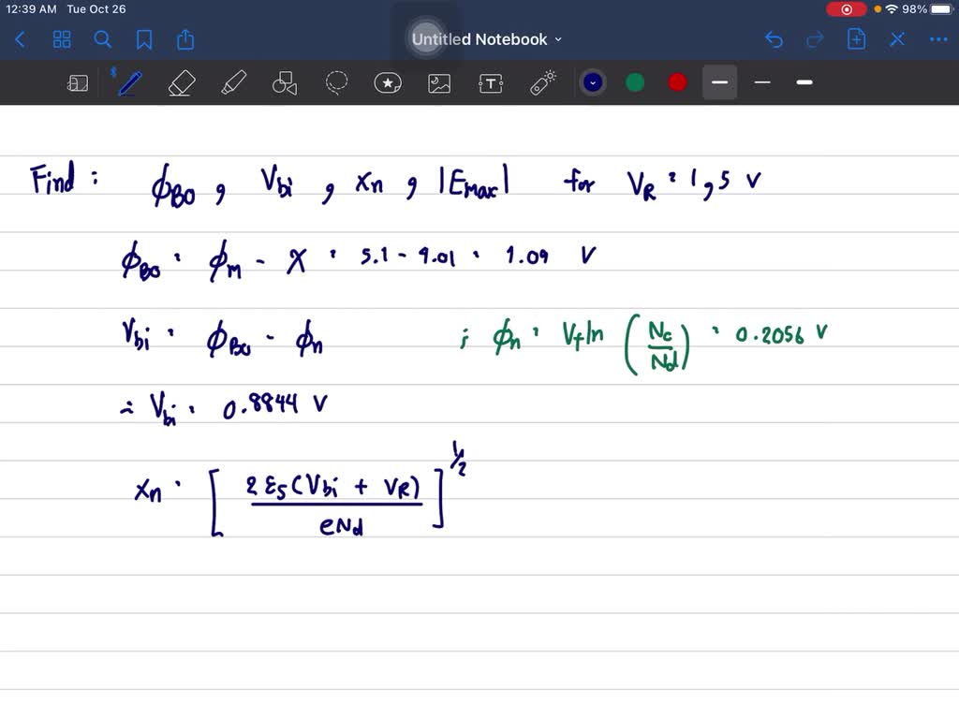Open the Favorites pen presets
The height and width of the screenshot is (719, 959).
pyautogui.click(x=388, y=82)
